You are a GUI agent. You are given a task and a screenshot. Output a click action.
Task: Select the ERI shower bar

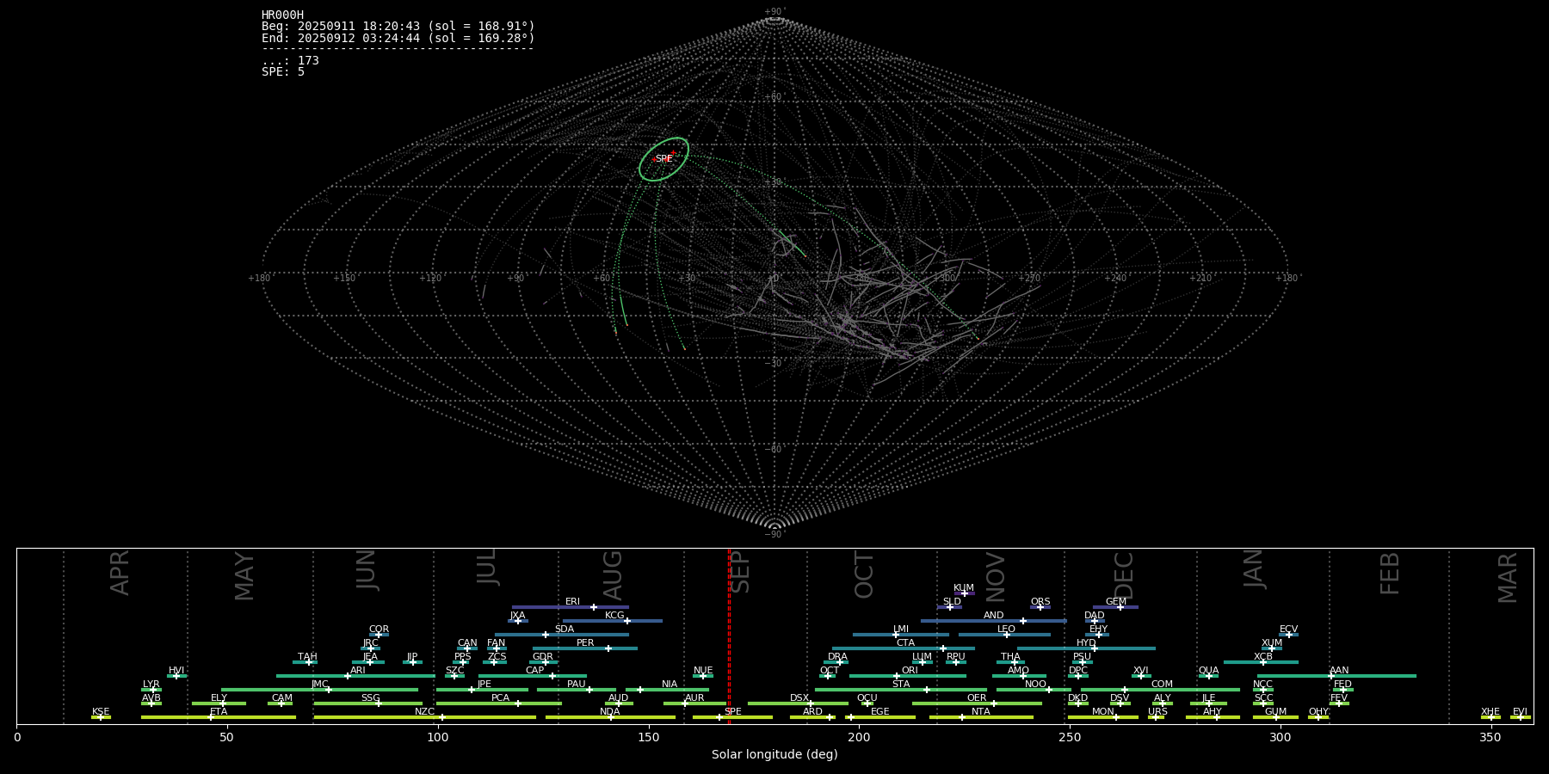(571, 607)
